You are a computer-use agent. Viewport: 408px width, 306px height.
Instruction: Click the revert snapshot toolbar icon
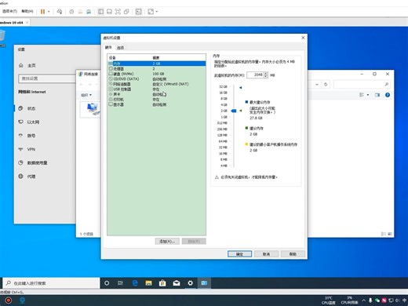pyautogui.click(x=80, y=12)
